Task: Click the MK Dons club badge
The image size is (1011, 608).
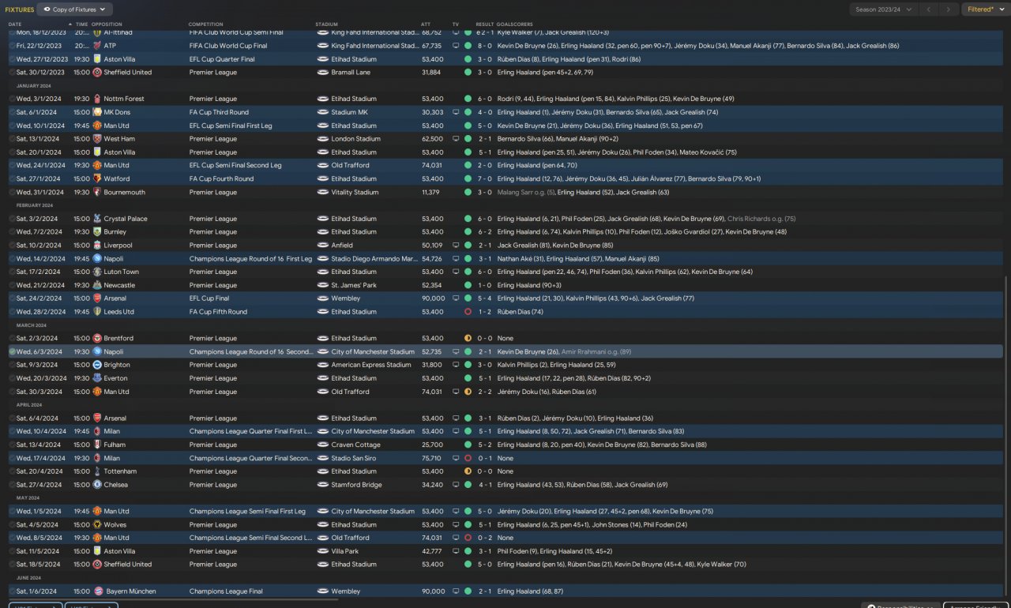Action: point(97,112)
